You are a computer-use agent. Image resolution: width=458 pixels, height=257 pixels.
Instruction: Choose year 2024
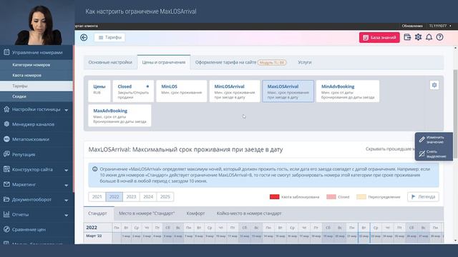tap(148, 197)
